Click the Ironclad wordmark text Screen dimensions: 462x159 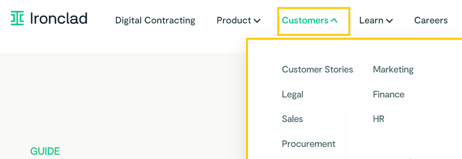point(59,18)
